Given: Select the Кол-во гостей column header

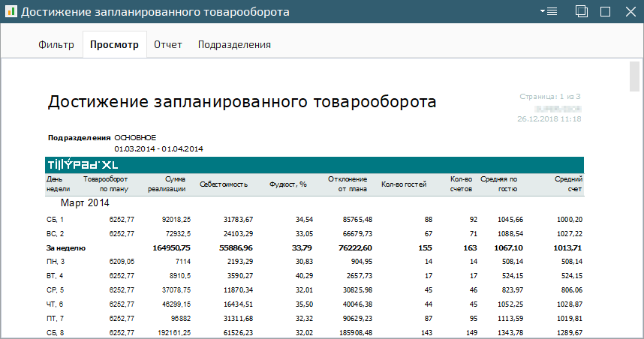Looking at the screenshot, I should click(x=403, y=184).
